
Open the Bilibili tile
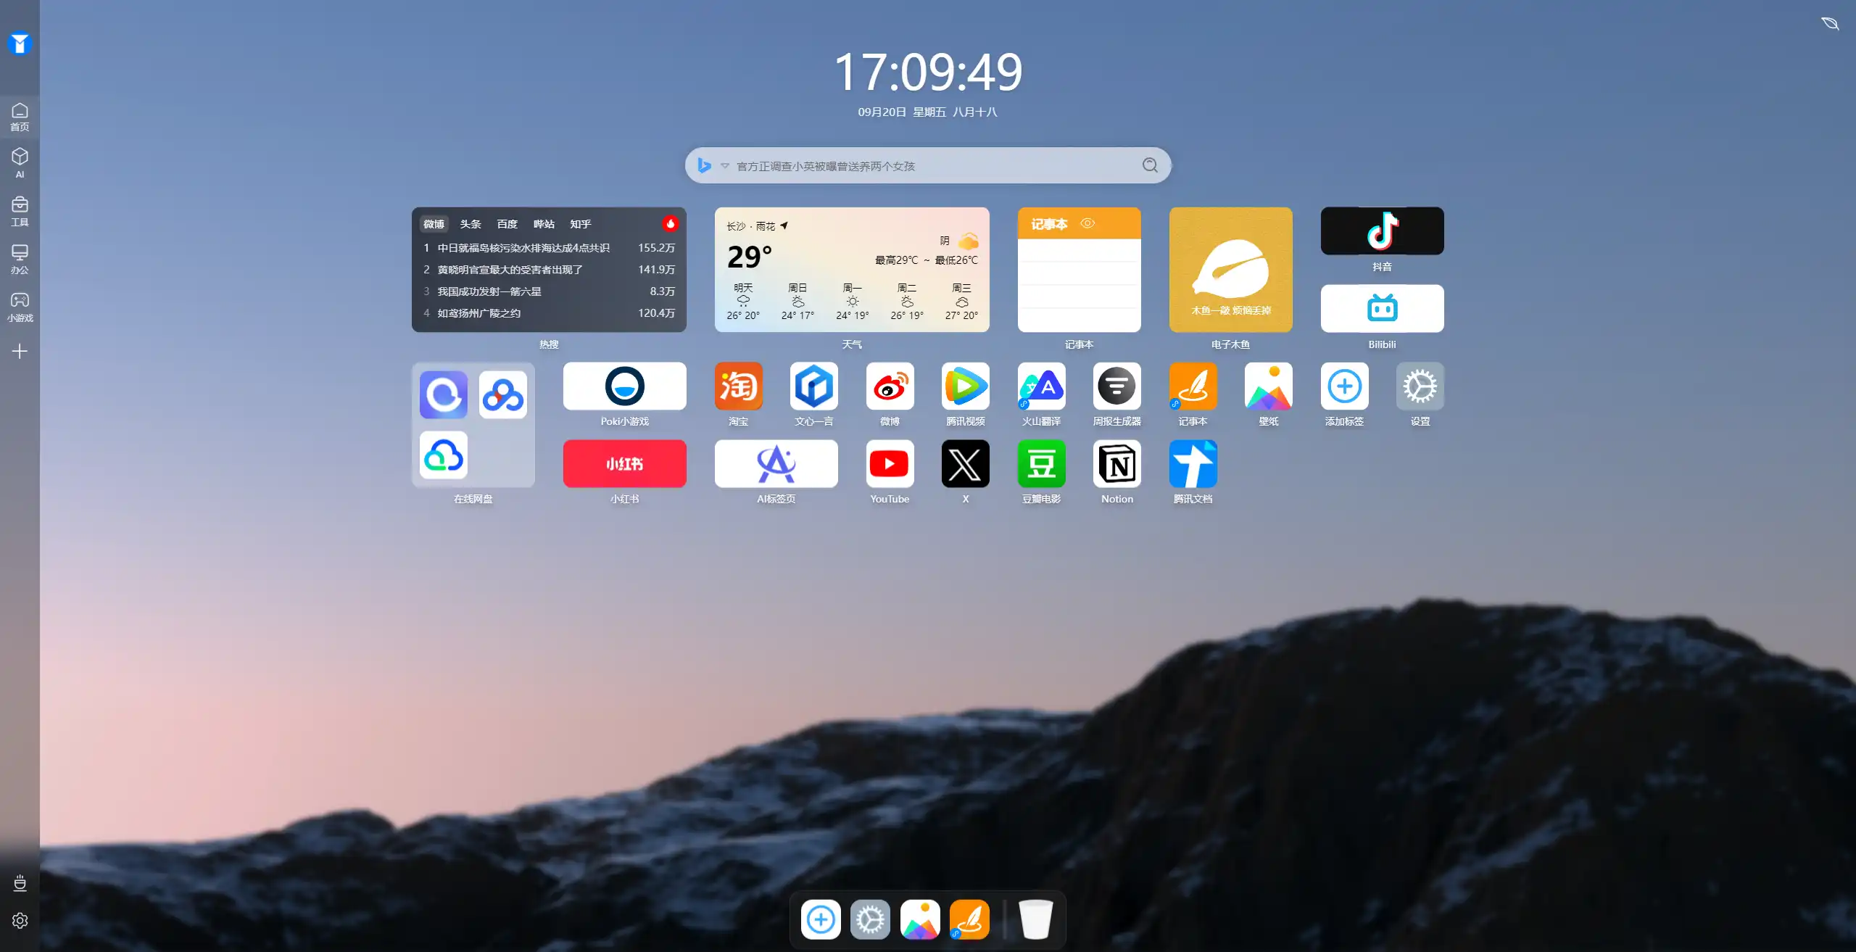1383,309
